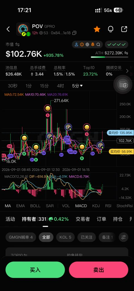Toggle the RSI indicator
The height and width of the screenshot is (291, 134).
coord(108,206)
